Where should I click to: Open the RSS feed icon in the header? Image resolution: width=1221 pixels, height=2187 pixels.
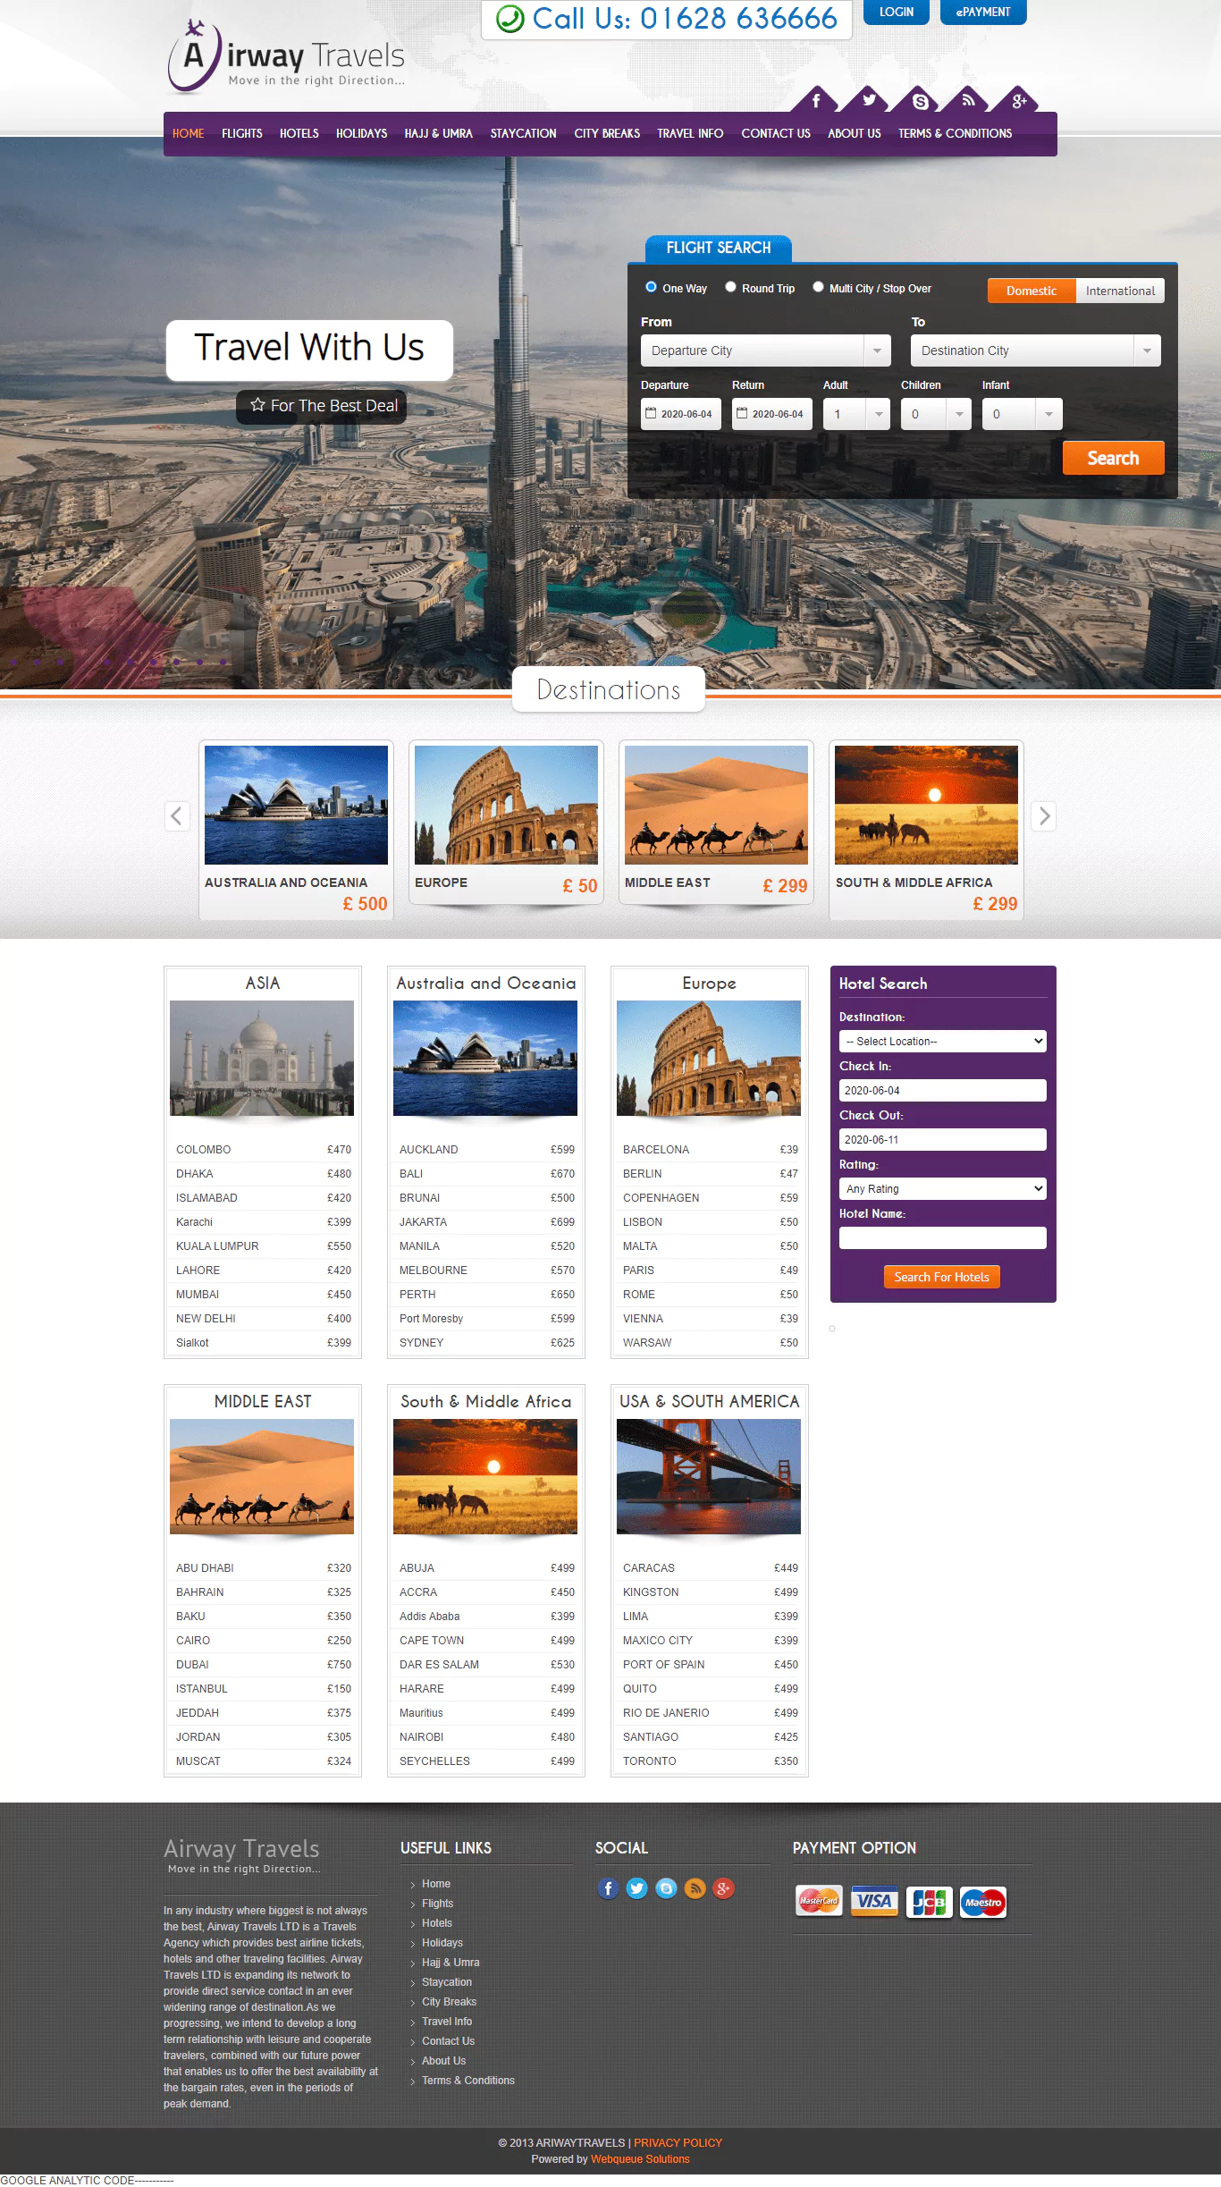968,101
